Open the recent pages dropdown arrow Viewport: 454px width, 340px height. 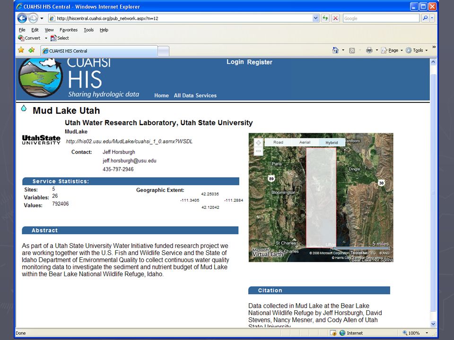42,18
